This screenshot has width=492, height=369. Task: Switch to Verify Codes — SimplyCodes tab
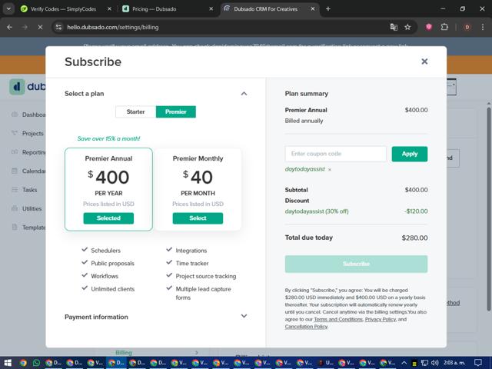point(63,8)
